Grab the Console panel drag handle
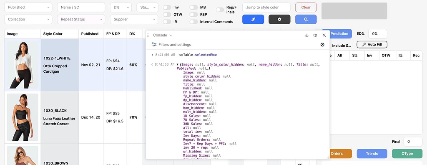Viewport: 427px width, 165px height. pos(148,35)
